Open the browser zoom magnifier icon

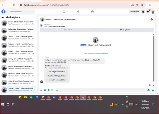(x=137, y=5)
